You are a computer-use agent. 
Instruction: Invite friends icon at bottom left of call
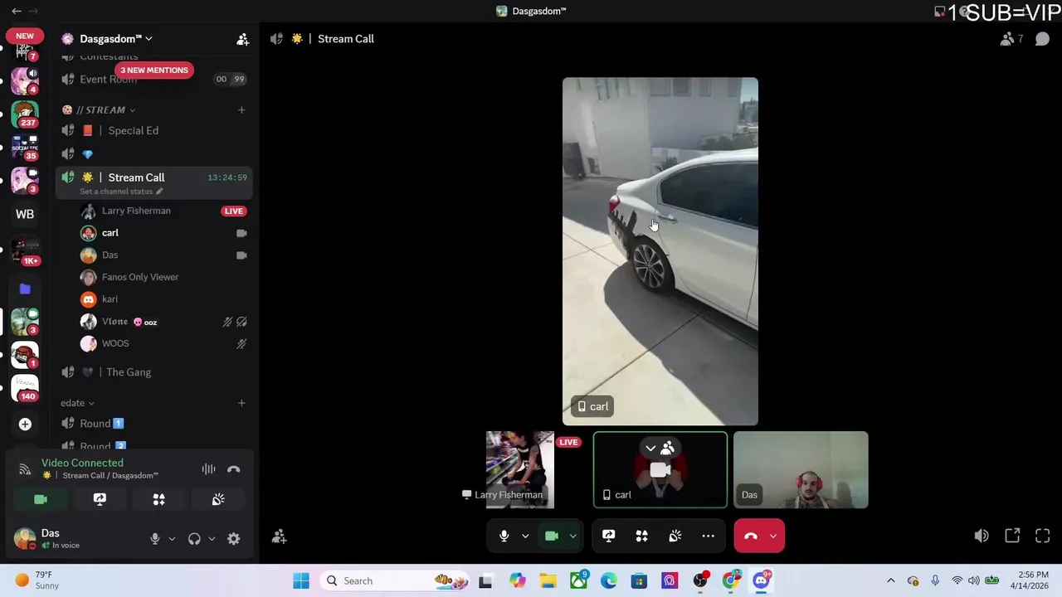[280, 536]
